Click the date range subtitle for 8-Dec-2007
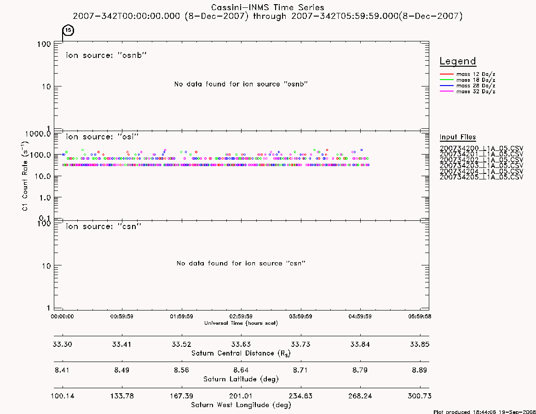This screenshot has height=414, width=536. click(268, 16)
